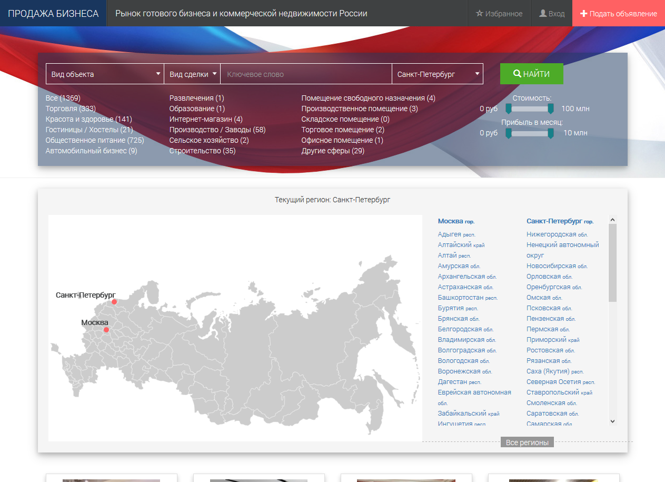The image size is (665, 482).
Task: Open the ПРОДАЖА БИЗНЕСА home logo
Action: click(53, 13)
